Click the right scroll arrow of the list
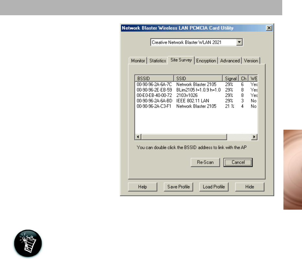 point(254,137)
